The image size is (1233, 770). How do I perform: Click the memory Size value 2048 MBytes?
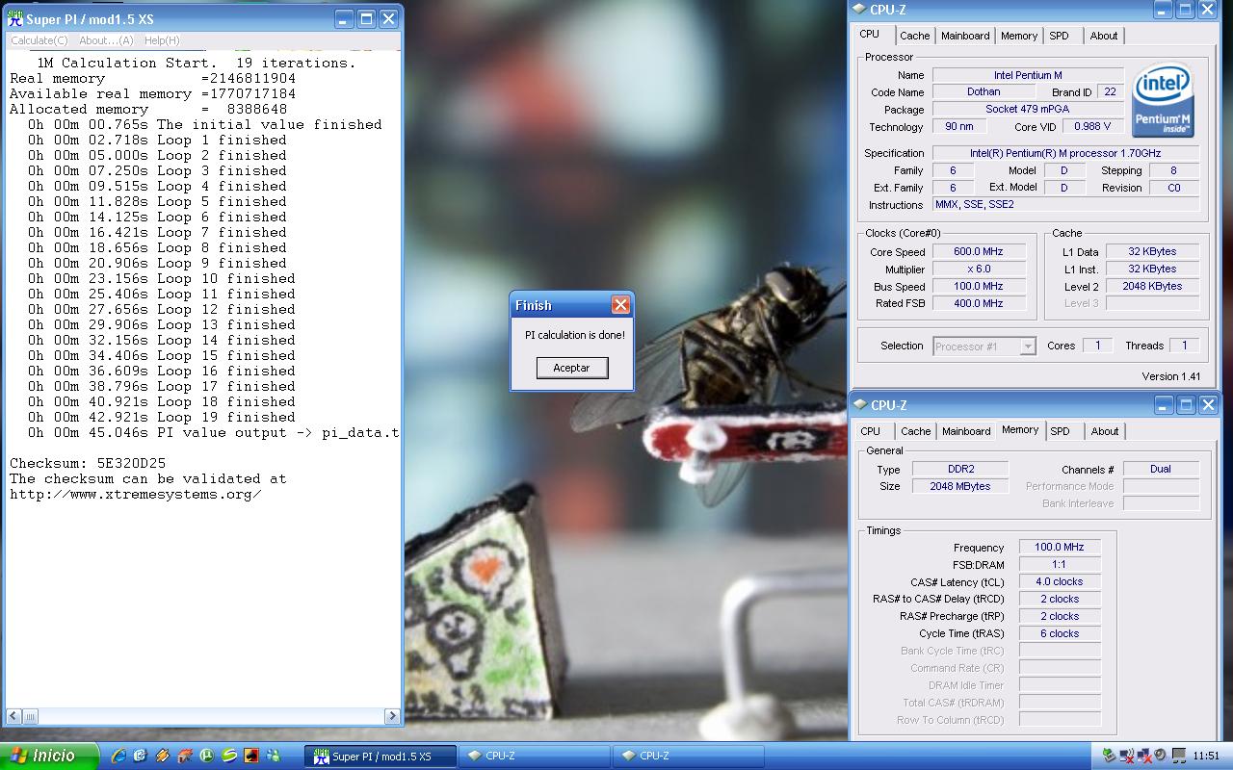pos(959,487)
